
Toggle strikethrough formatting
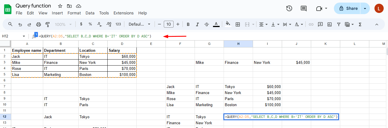click(206, 24)
